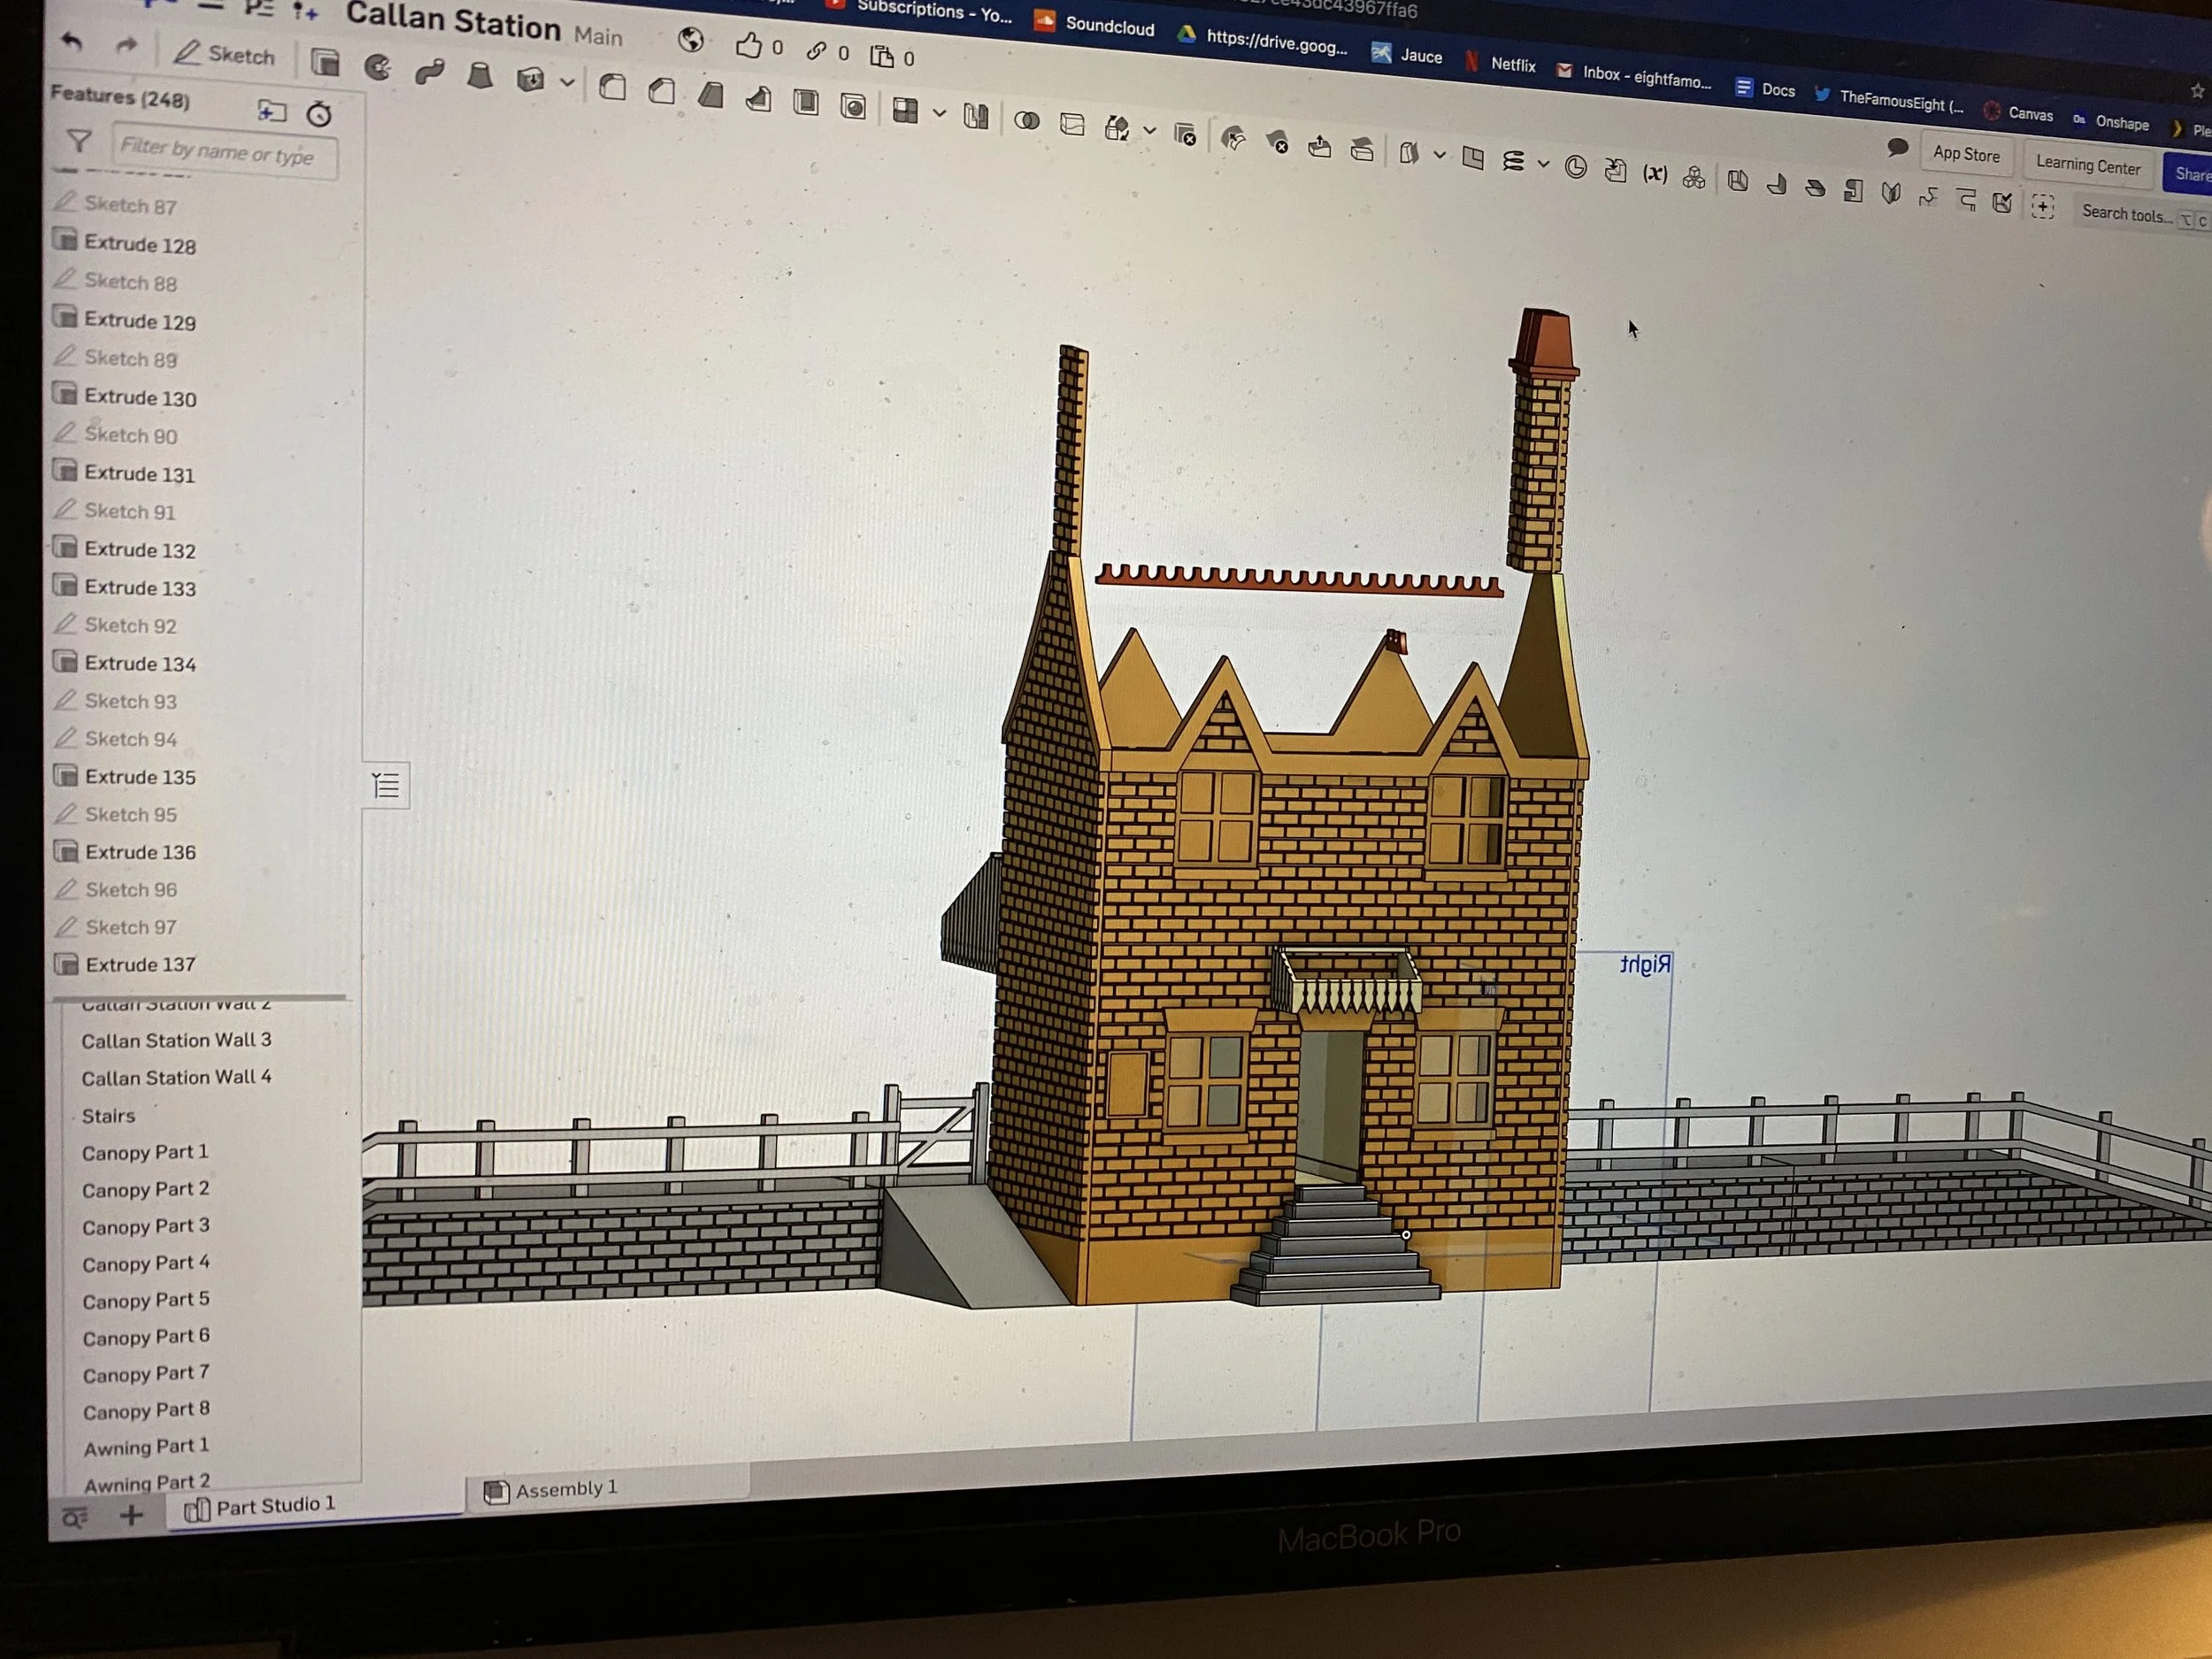Image resolution: width=2212 pixels, height=1659 pixels.
Task: Open the pattern tool dropdown arrow
Action: point(939,114)
